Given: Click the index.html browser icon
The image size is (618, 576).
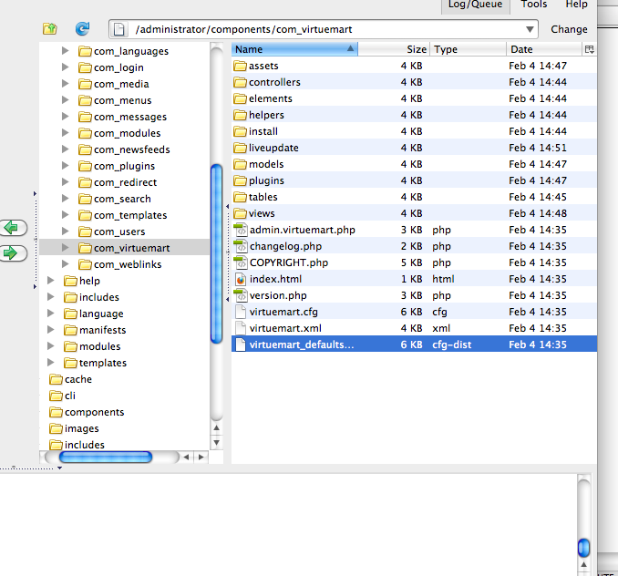Looking at the screenshot, I should click(241, 279).
